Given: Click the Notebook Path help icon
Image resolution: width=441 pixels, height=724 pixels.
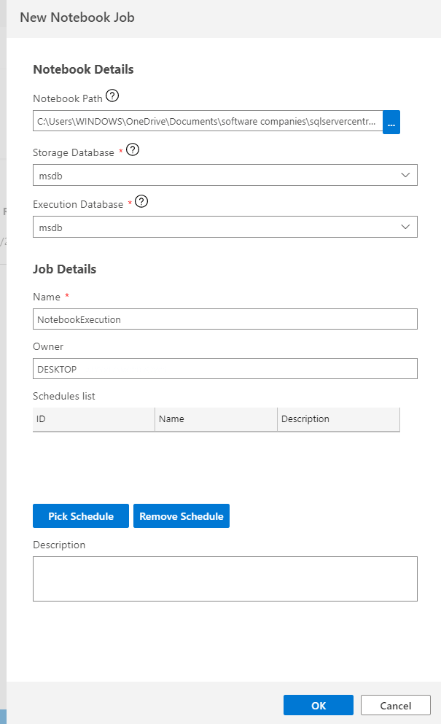Looking at the screenshot, I should tap(112, 96).
